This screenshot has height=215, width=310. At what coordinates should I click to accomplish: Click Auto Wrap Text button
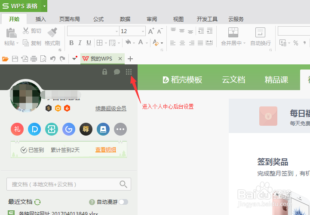click(261, 36)
